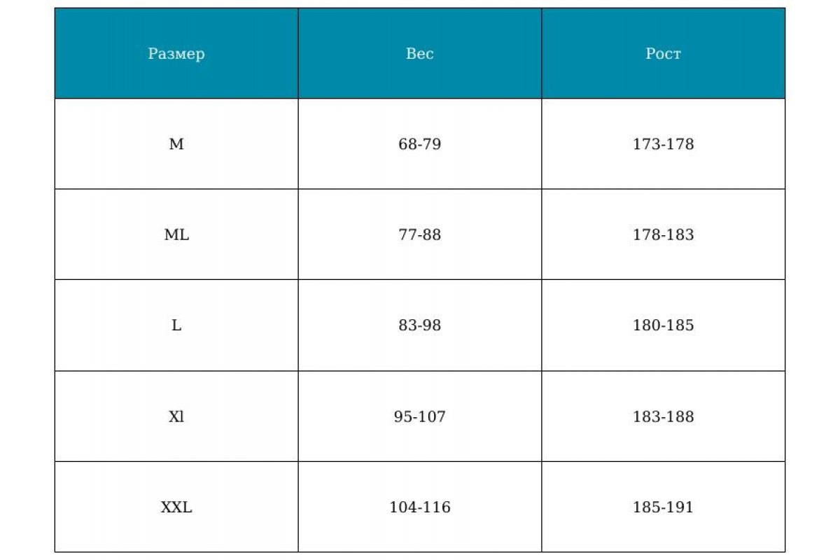Click the ML size label

tap(176, 234)
